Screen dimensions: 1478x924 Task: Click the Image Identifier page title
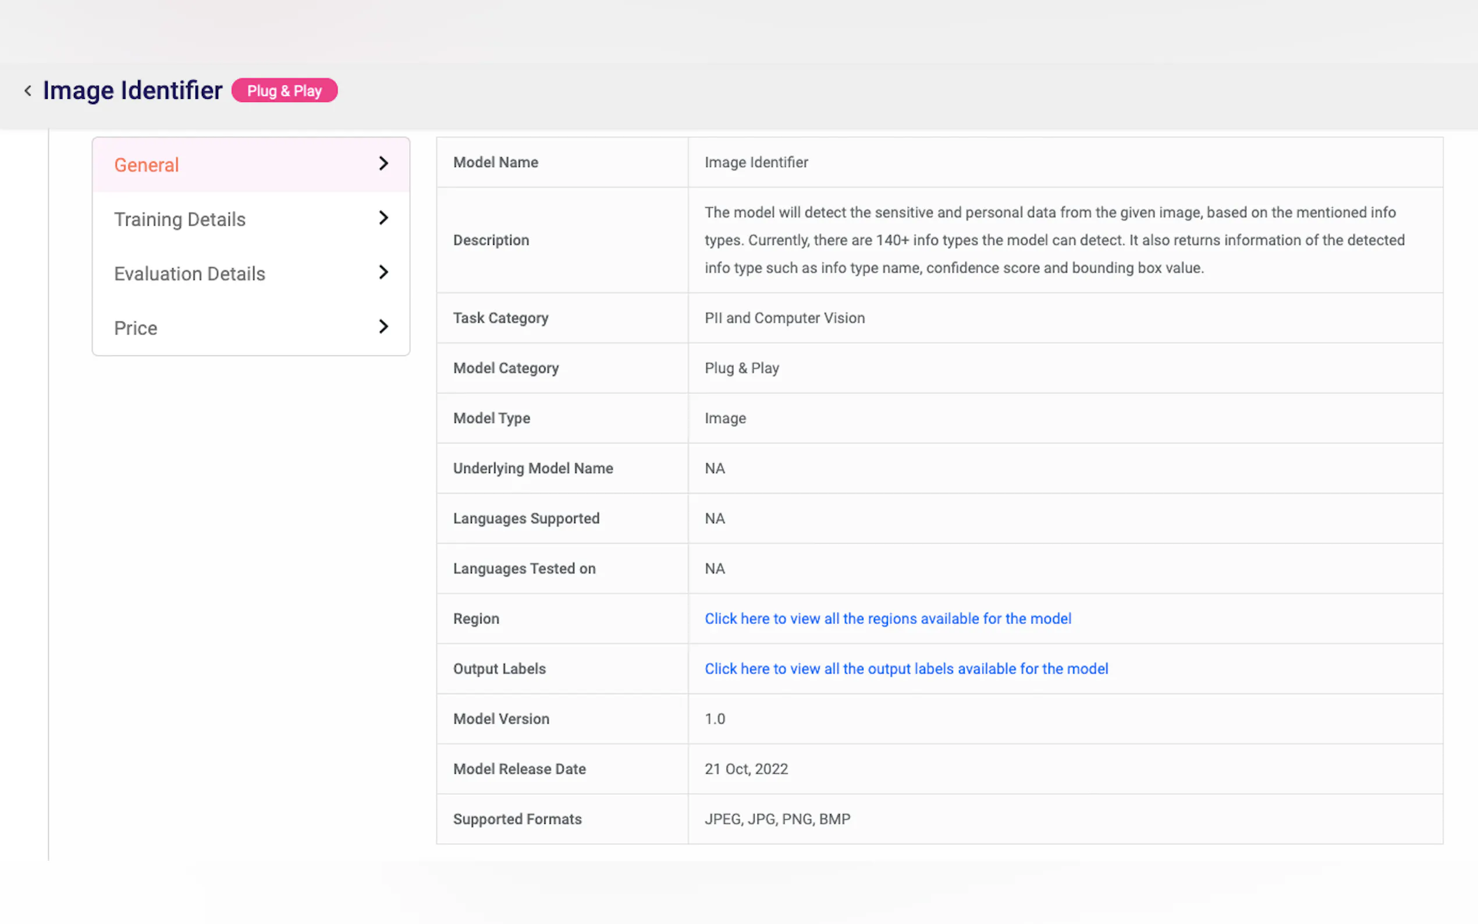click(x=133, y=90)
